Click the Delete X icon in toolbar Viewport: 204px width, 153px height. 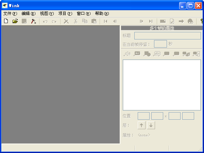coord(66,21)
